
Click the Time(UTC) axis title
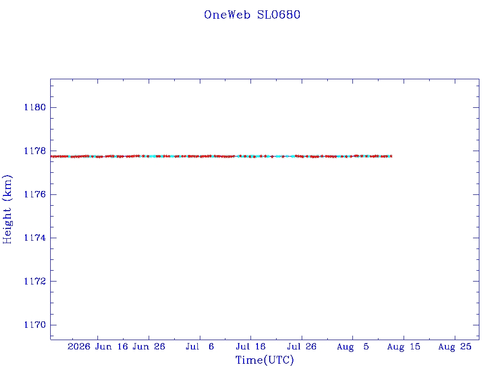click(264, 360)
